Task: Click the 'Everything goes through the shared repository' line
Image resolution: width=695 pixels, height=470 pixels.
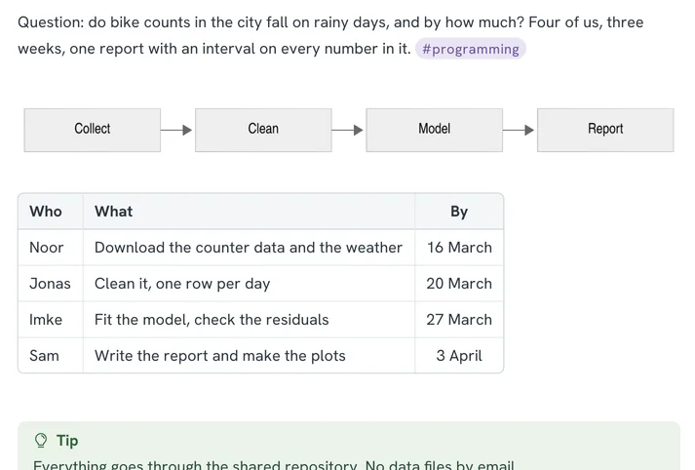Action: (x=274, y=465)
